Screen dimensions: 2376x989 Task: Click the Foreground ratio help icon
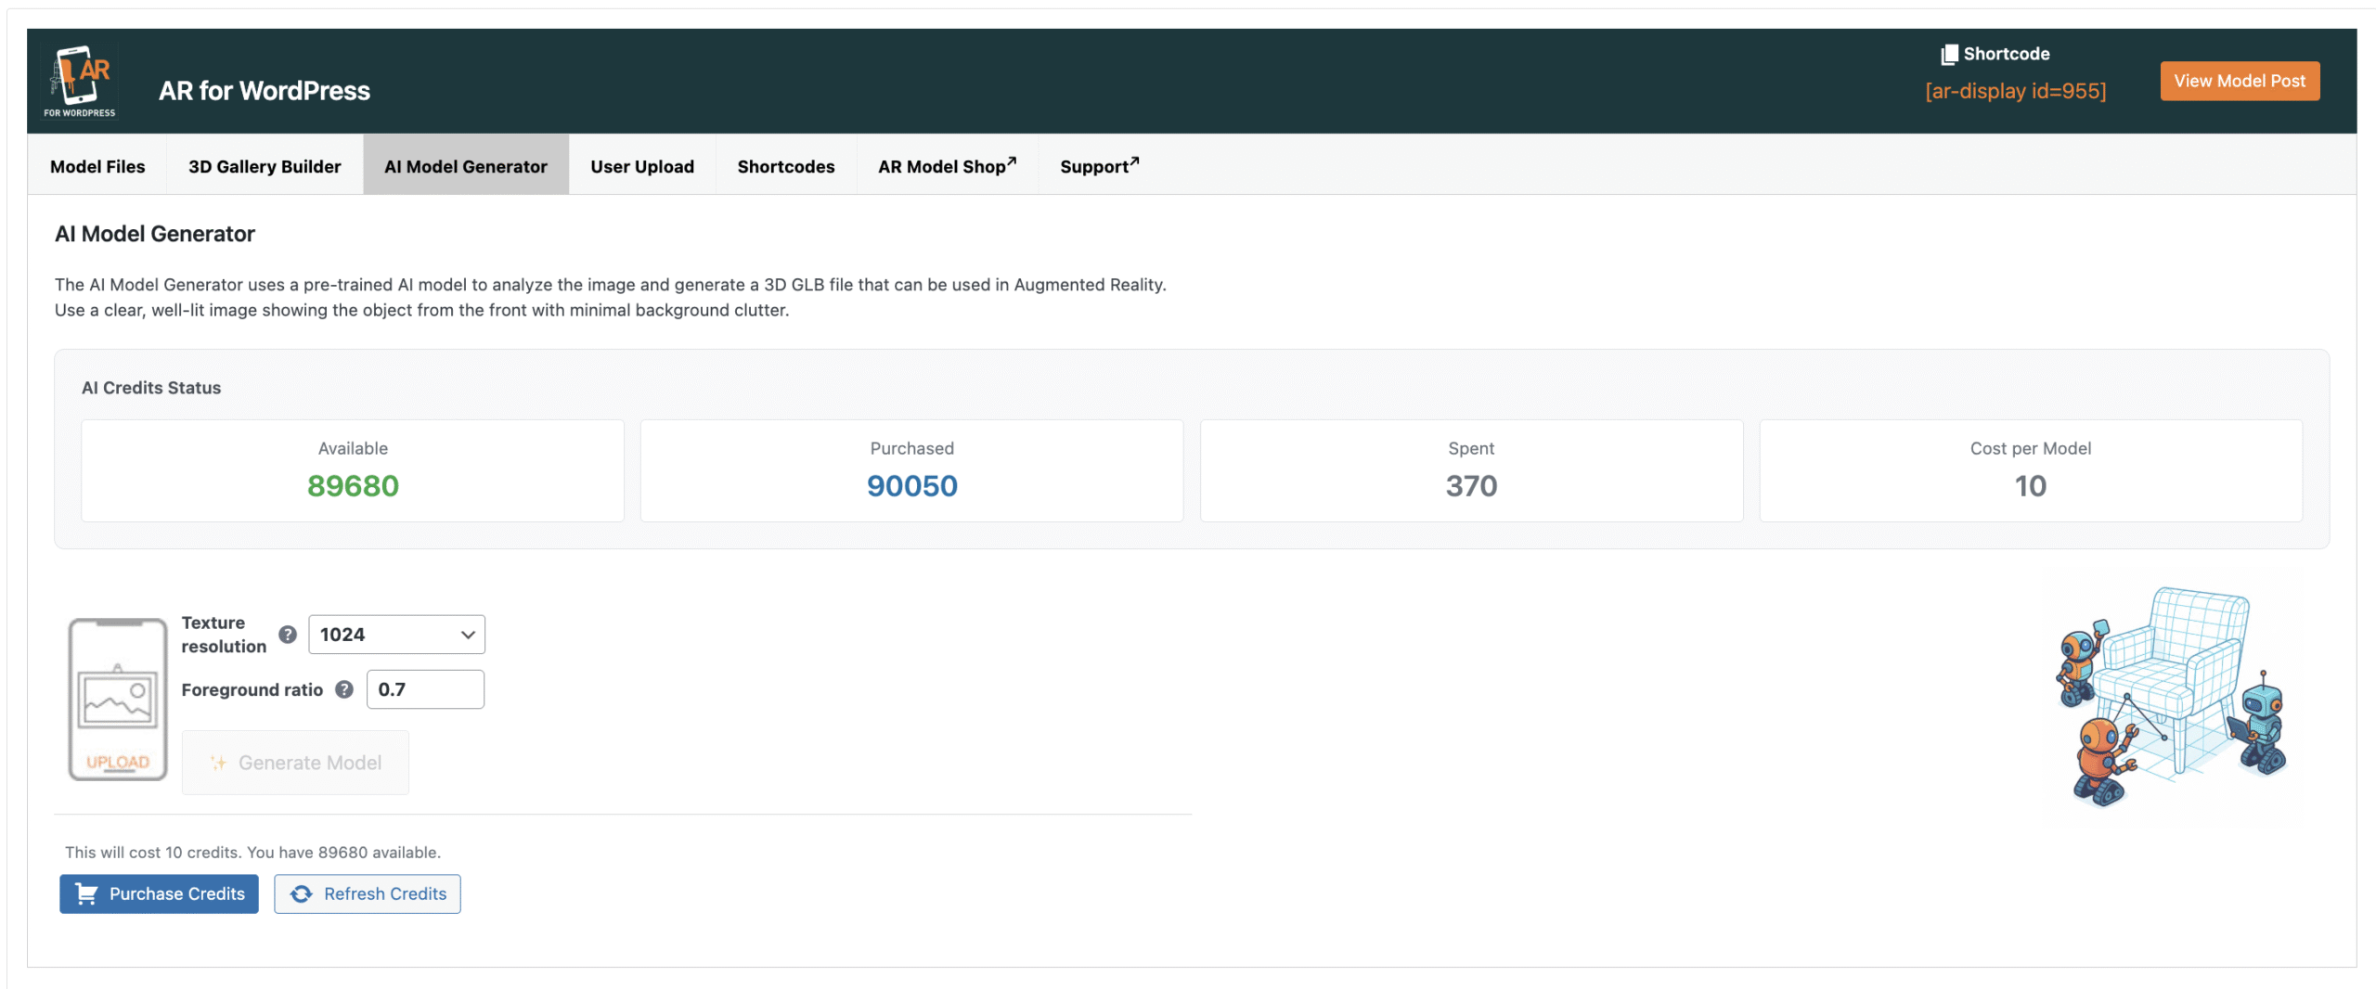coord(344,689)
